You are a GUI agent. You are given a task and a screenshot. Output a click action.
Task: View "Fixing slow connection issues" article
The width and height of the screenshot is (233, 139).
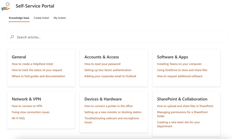(31, 112)
